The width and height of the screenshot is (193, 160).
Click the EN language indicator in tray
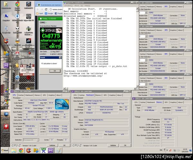(x=161, y=150)
